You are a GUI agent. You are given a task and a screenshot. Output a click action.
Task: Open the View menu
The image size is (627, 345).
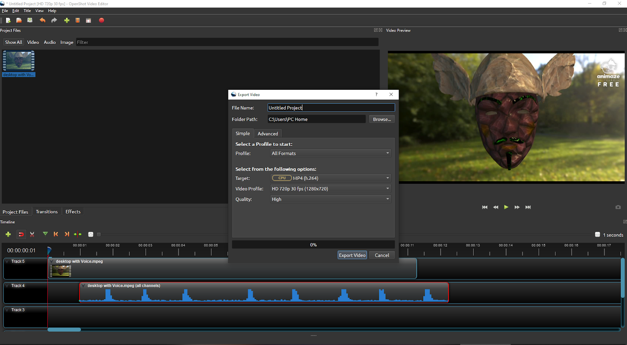(x=40, y=11)
